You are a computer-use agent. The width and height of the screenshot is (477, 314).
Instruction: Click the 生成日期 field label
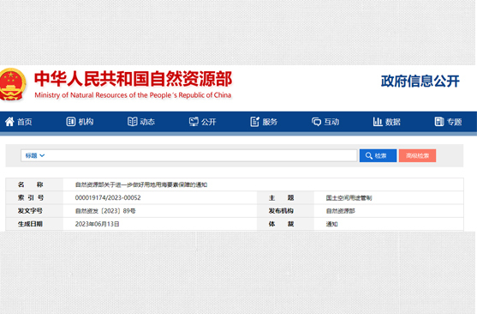[30, 224]
